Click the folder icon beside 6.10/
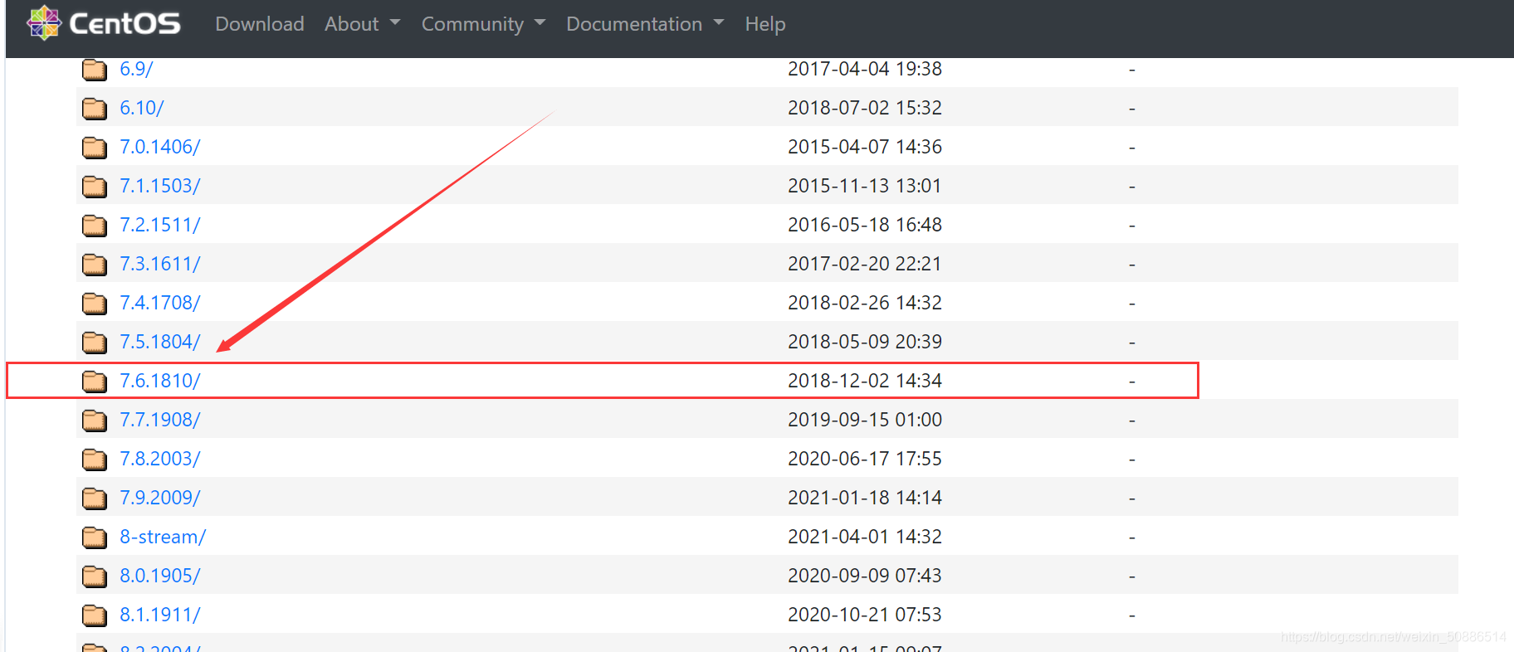The height and width of the screenshot is (652, 1514). click(95, 109)
